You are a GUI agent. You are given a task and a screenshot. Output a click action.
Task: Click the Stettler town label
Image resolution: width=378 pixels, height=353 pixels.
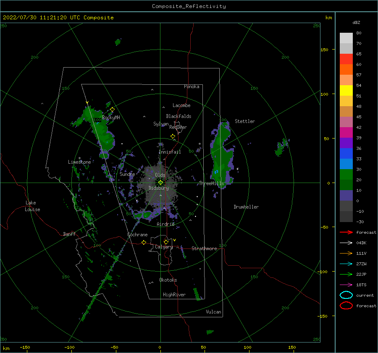pyautogui.click(x=245, y=121)
